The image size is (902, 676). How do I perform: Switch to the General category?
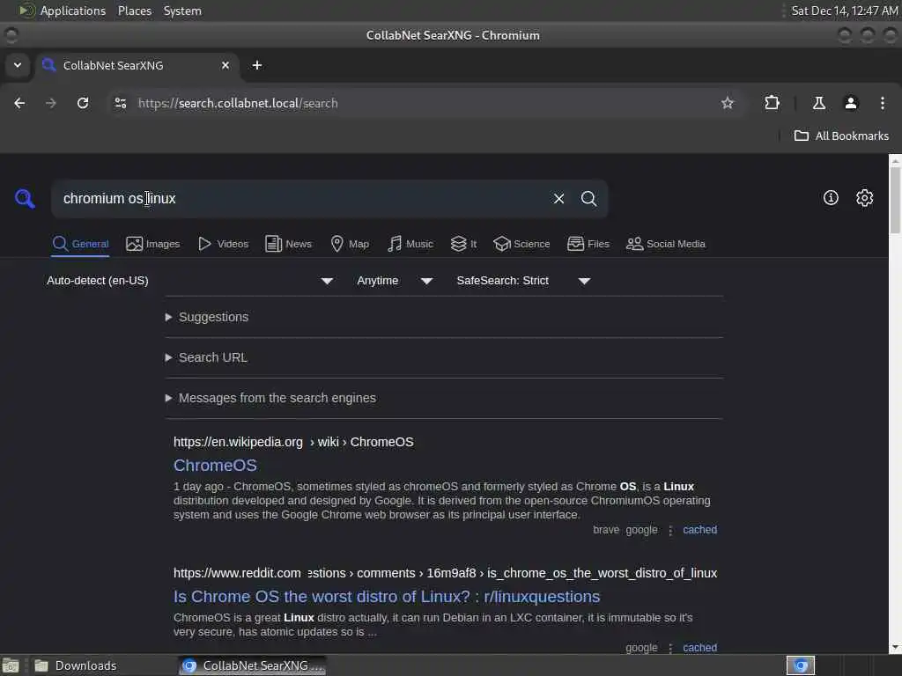tap(80, 244)
